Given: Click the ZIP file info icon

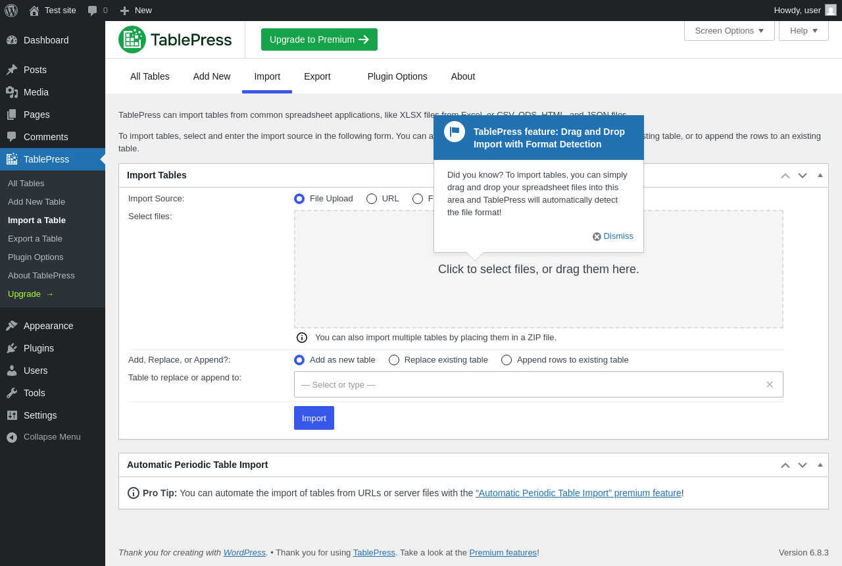Looking at the screenshot, I should tap(302, 338).
